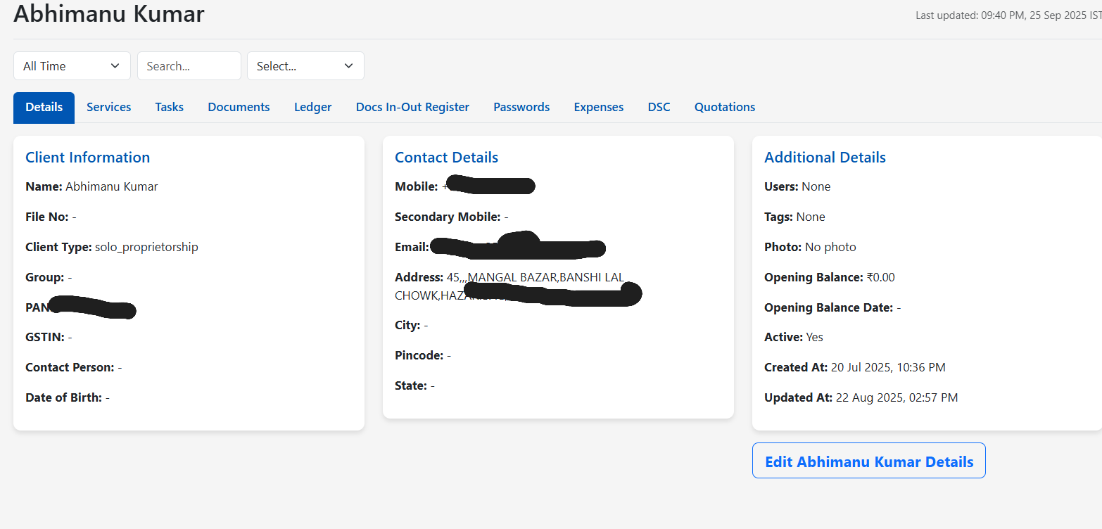
Task: Click the Additional Details section heading
Action: click(x=825, y=157)
